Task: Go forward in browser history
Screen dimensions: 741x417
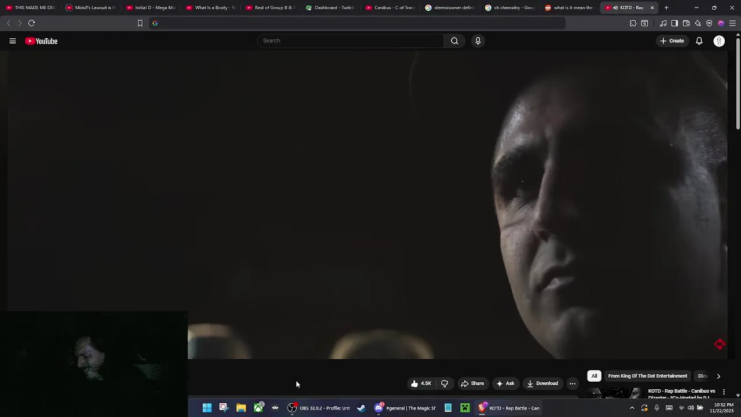Action: [19, 23]
